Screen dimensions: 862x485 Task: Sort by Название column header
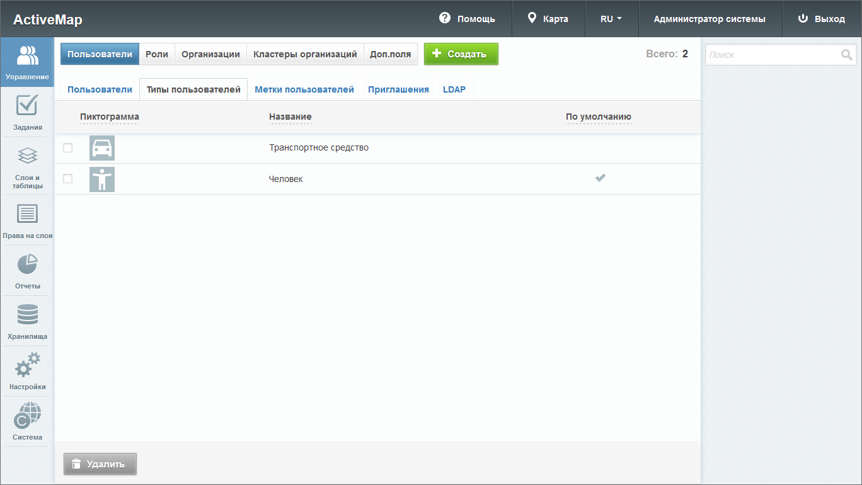(x=290, y=117)
